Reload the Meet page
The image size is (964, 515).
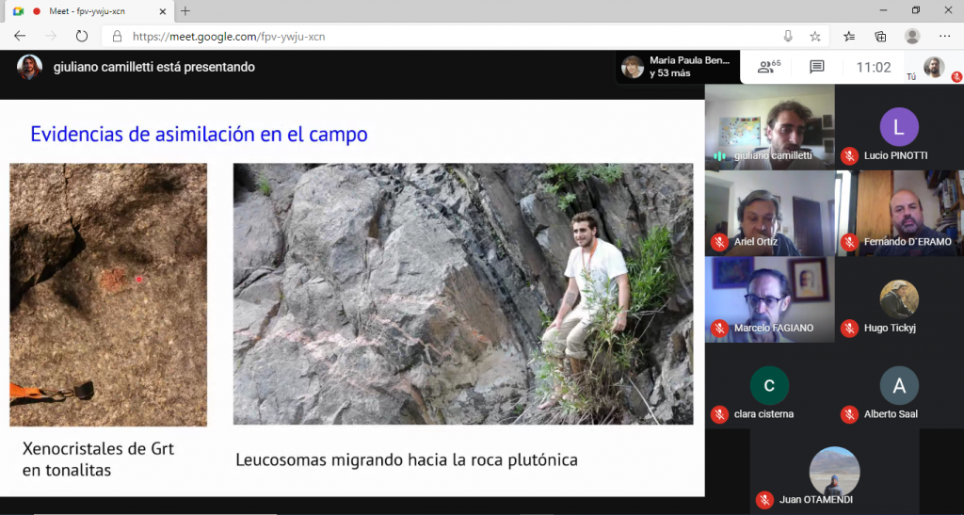82,37
